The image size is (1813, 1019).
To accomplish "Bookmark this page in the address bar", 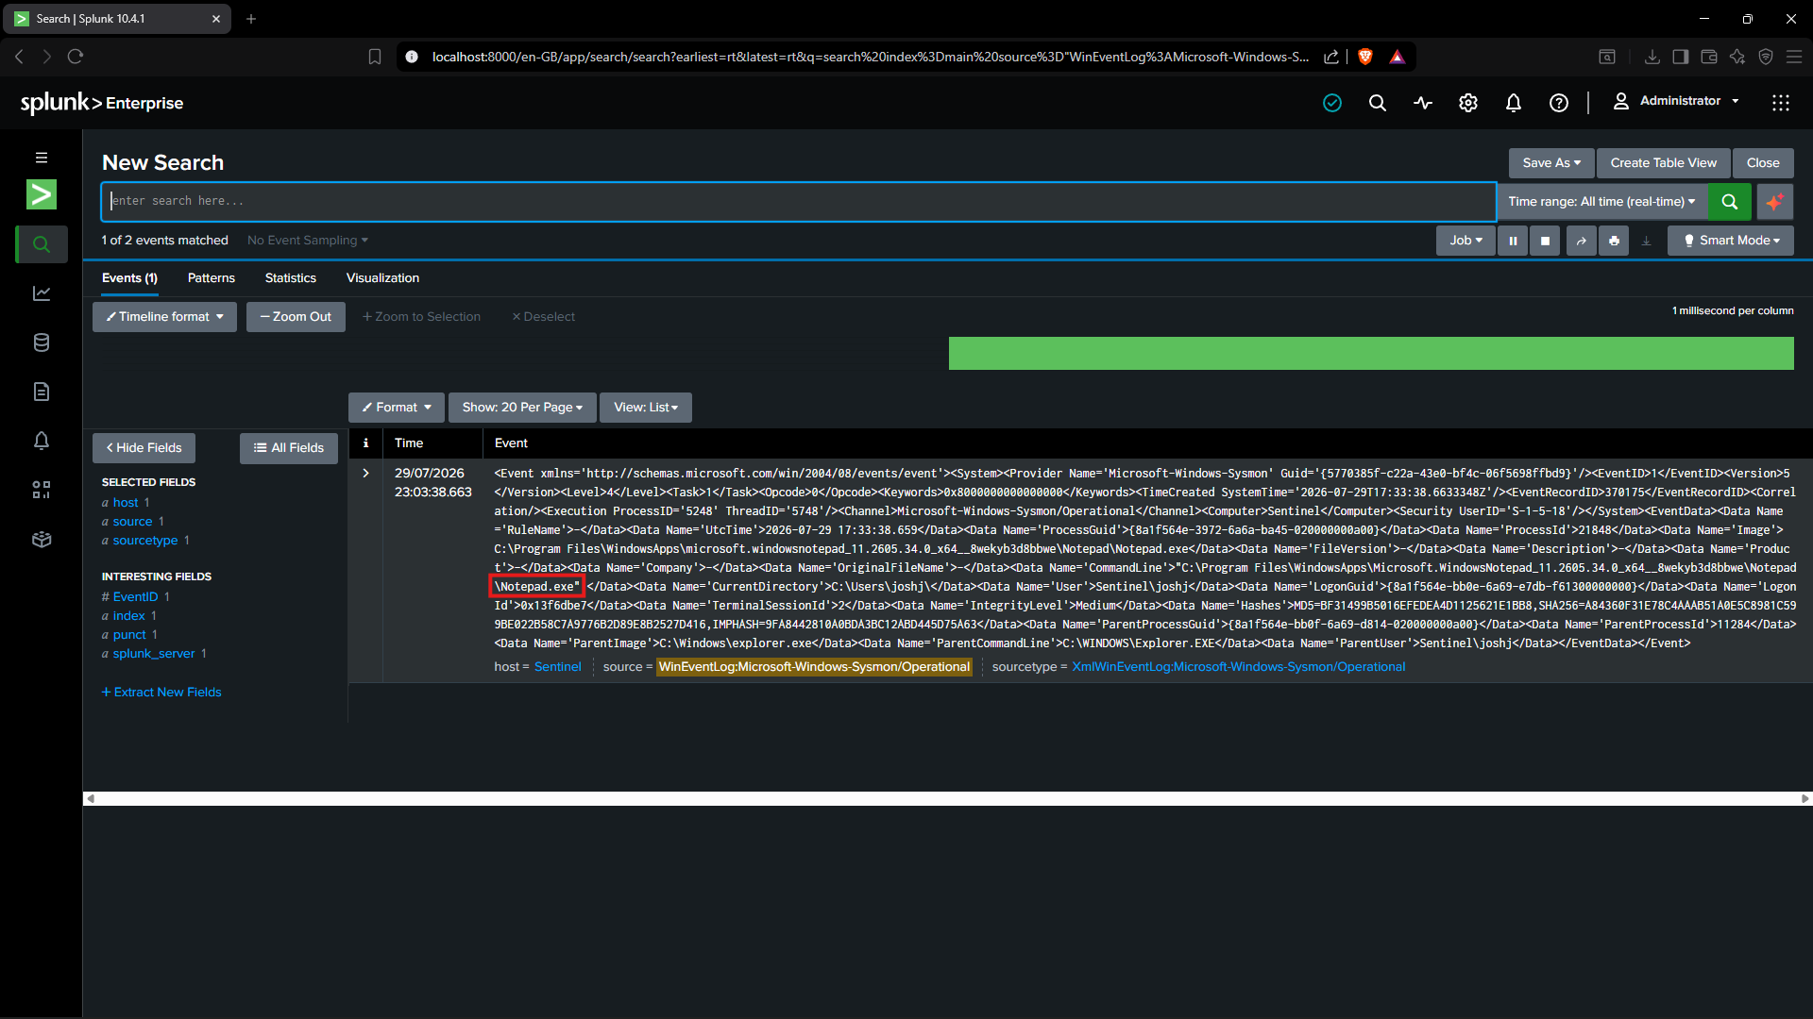I will click(x=374, y=57).
